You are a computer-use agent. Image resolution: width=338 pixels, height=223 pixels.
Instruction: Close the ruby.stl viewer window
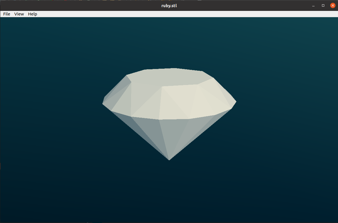333,6
